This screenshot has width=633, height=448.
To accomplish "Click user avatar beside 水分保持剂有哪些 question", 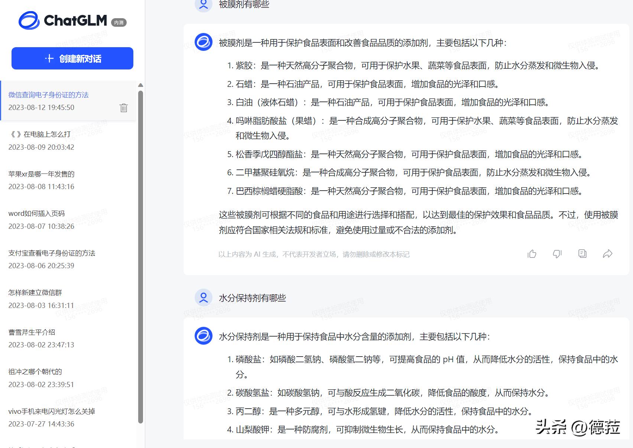I will pyautogui.click(x=203, y=297).
